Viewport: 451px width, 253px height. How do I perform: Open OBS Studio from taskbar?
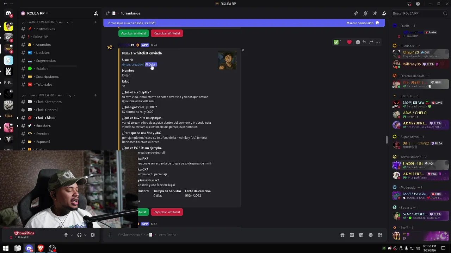coord(52,248)
